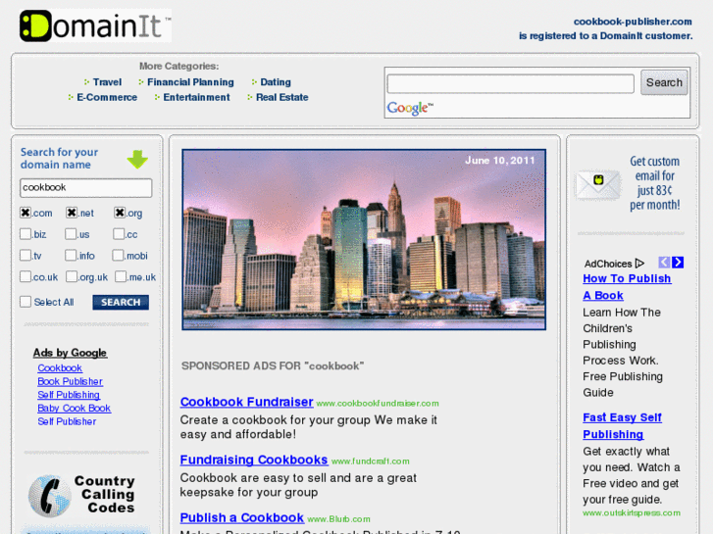Check the .biz checkbox
Viewport: 713px width, 534px height.
tap(25, 233)
